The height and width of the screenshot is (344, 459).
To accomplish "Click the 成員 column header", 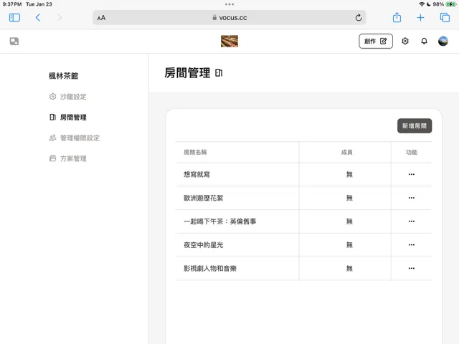I will [347, 153].
